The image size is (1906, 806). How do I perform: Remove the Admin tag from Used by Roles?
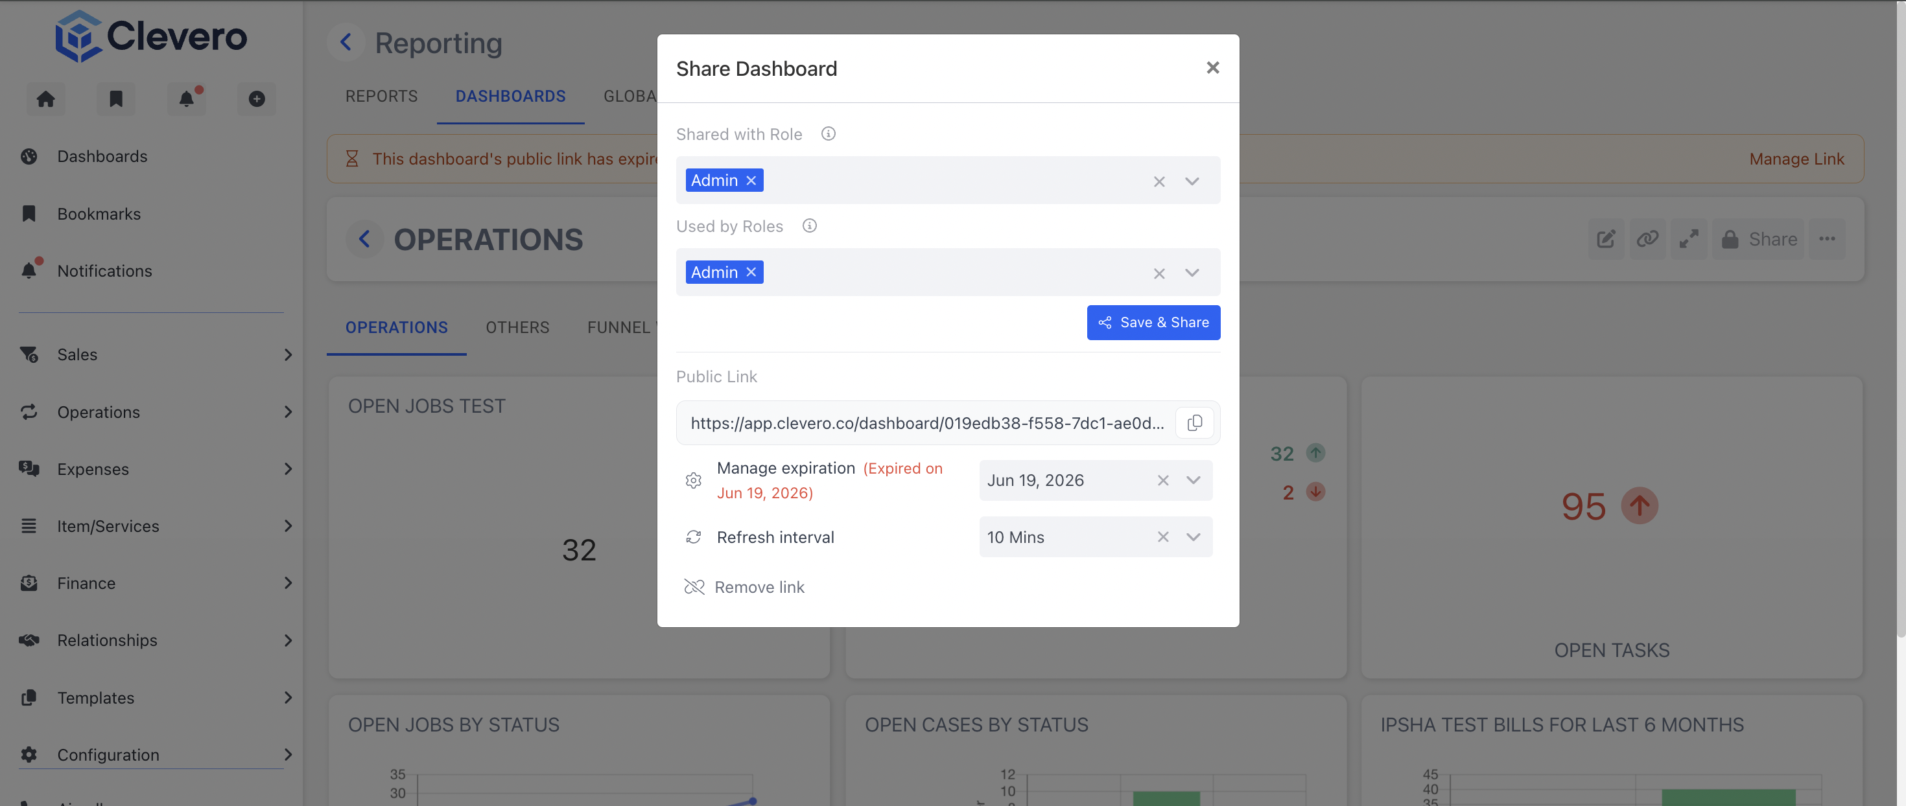coord(751,272)
